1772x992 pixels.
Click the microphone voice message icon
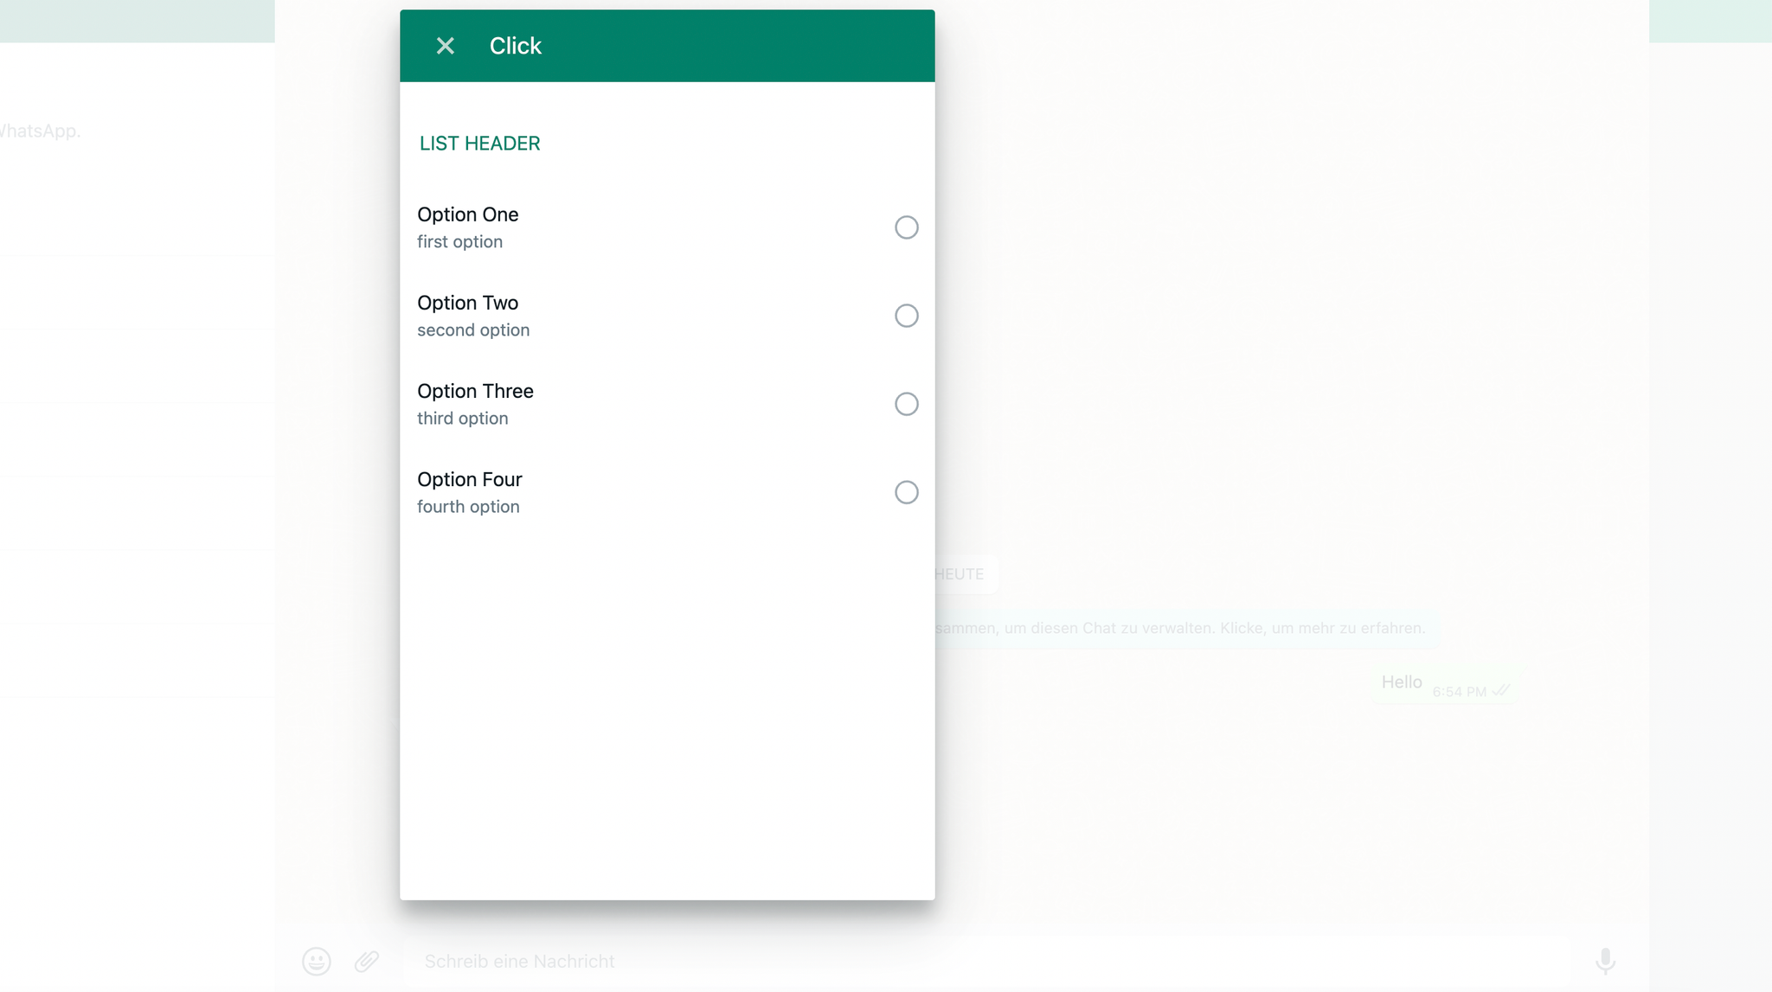tap(1605, 961)
